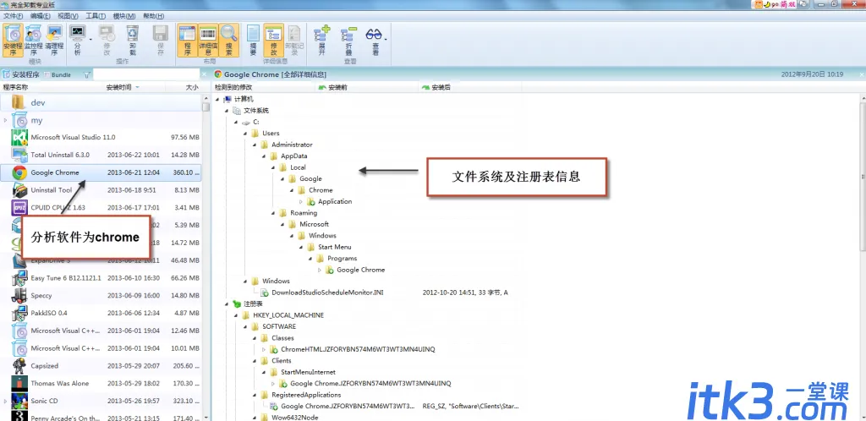This screenshot has width=866, height=421.
Task: Select the PakkISO 0.4 program icon
Action: [x=19, y=313]
